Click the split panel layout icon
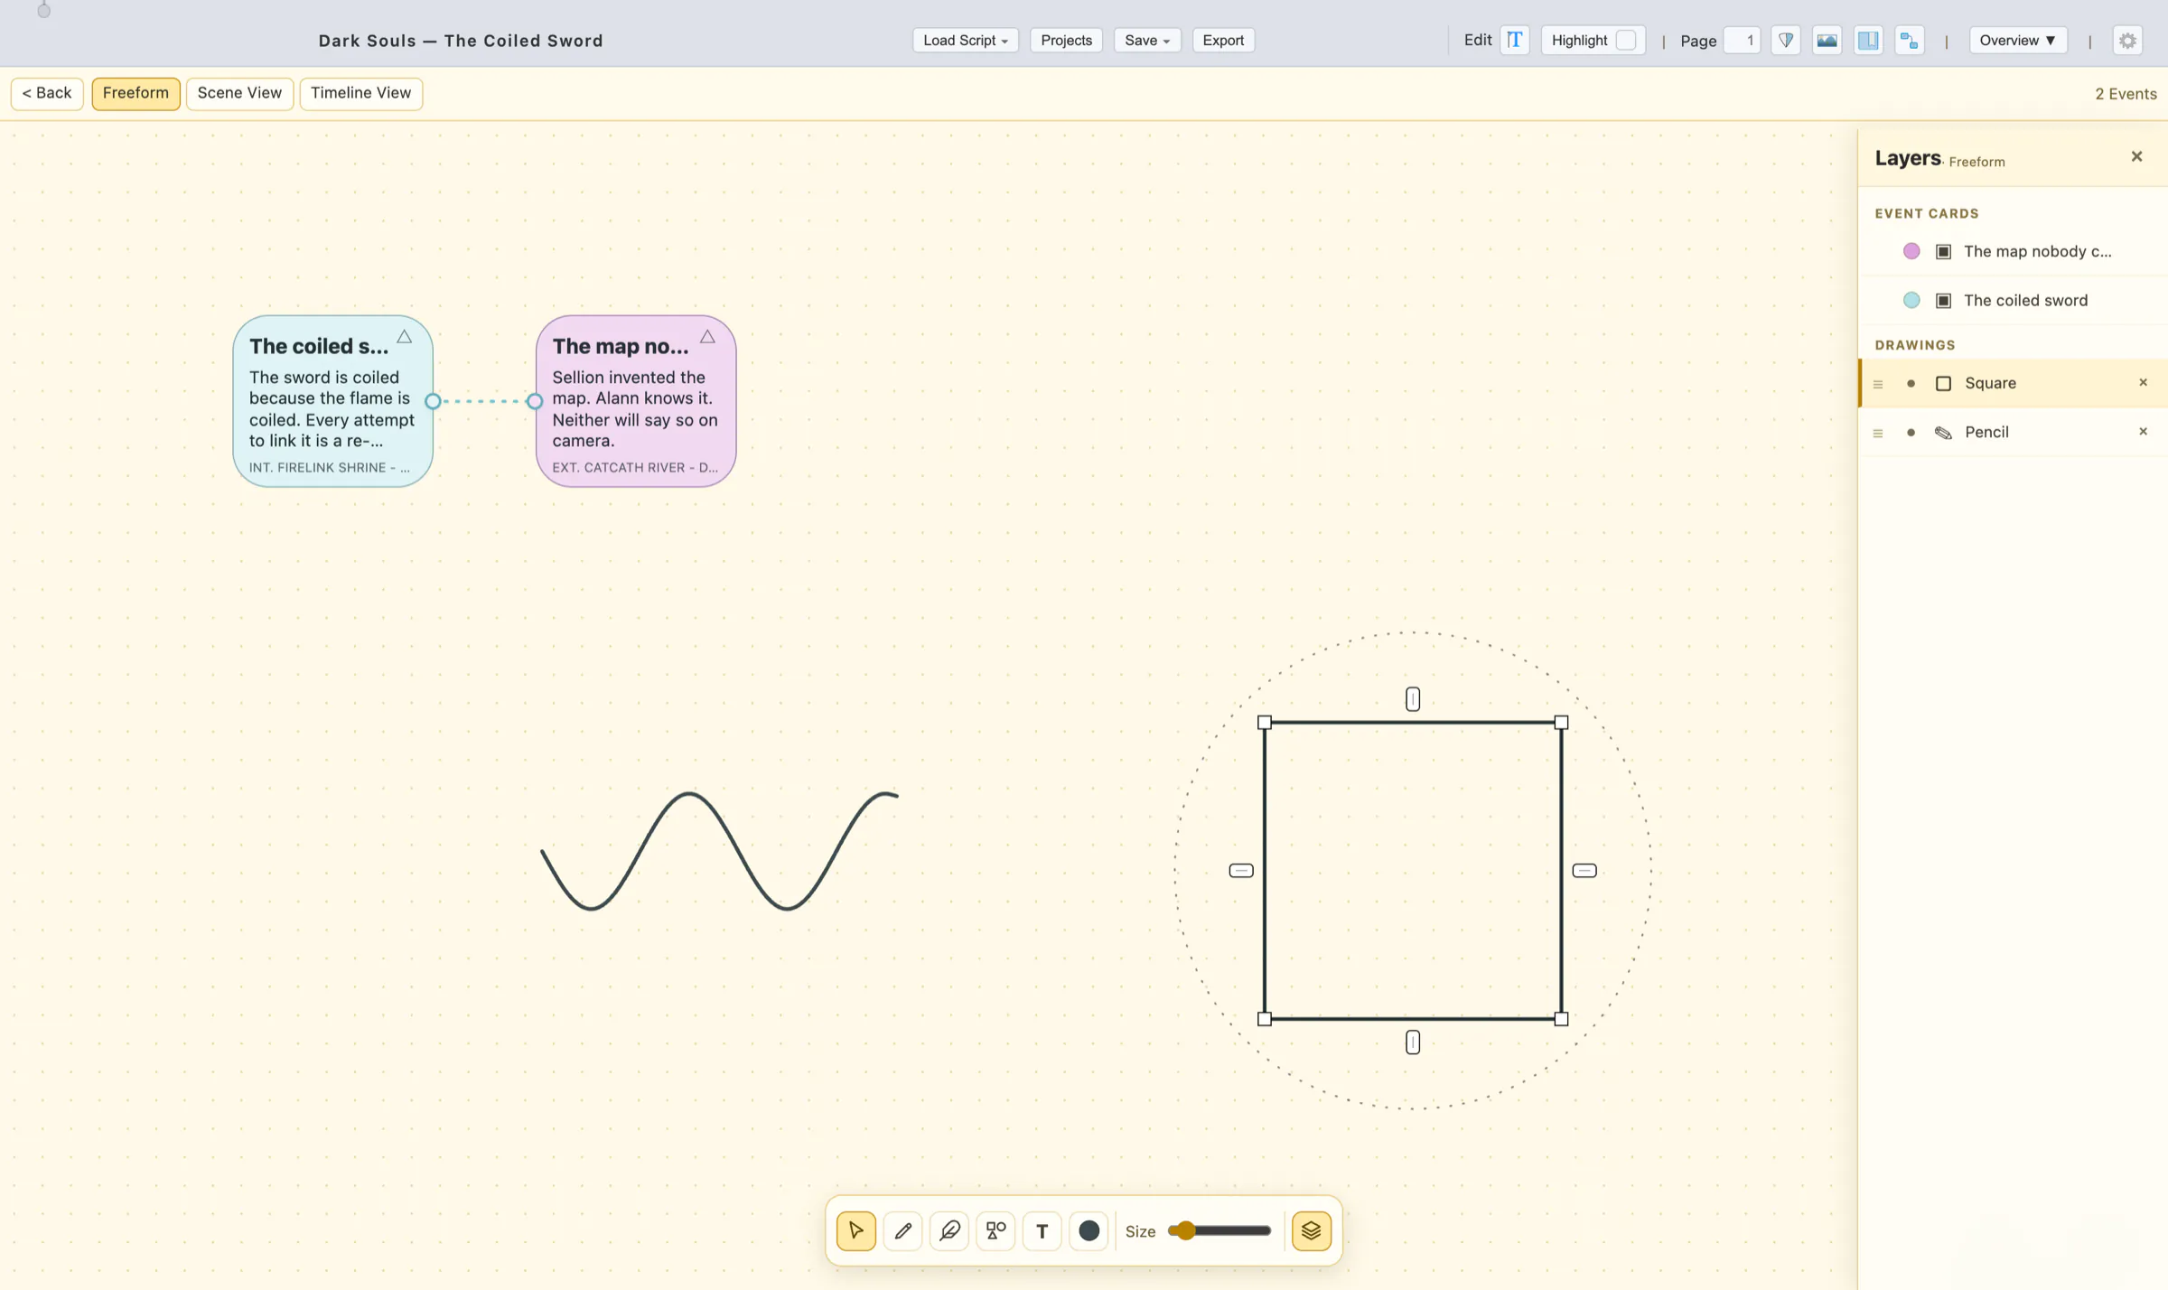Screen dimensions: 2168x1290 1868,40
